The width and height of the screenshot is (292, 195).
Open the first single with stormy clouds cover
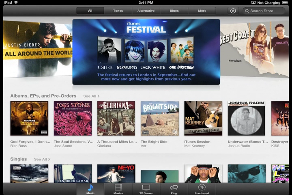point(29,173)
